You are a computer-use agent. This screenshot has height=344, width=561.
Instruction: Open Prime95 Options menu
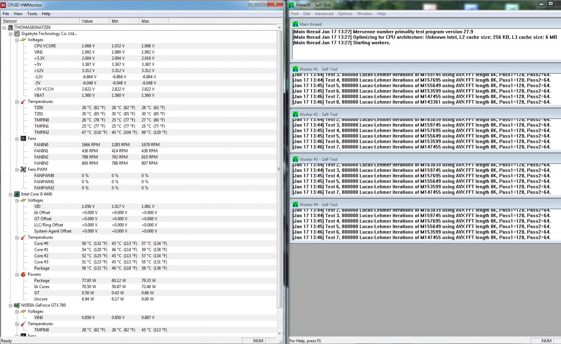[x=345, y=14]
